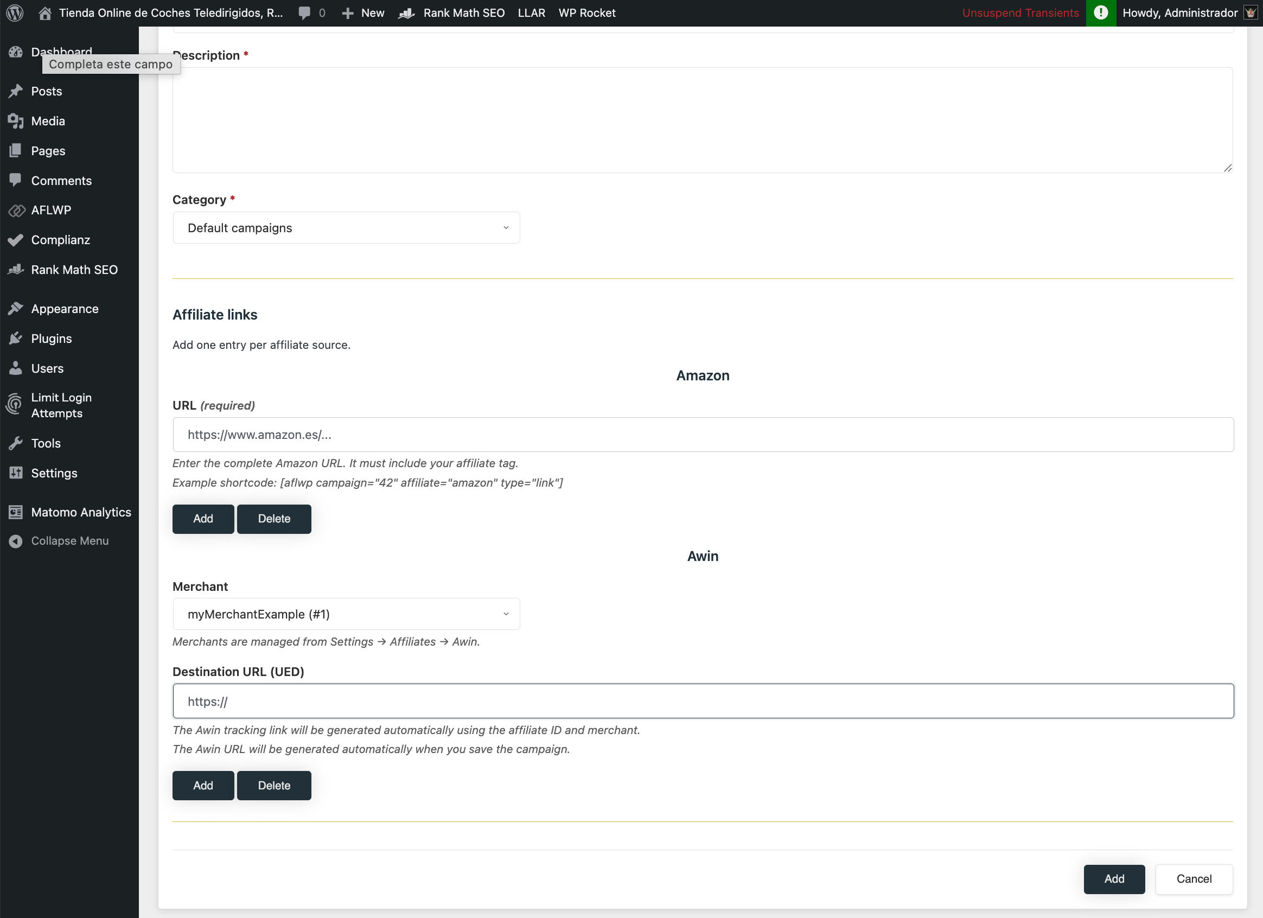Click the WordPress logo in admin bar
This screenshot has height=918, width=1263.
tap(15, 12)
